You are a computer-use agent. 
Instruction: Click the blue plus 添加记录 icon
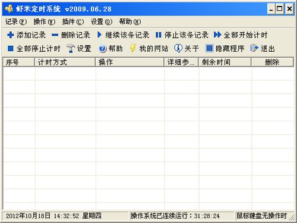[10, 35]
